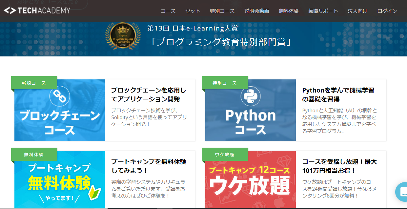The height and width of the screenshot is (209, 407).
Task: Open ブロックチェーンを応用してアプリケーション開発 heading
Action: [149, 94]
